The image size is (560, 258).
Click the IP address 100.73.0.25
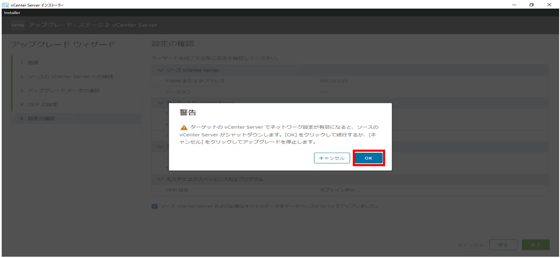[x=334, y=81]
